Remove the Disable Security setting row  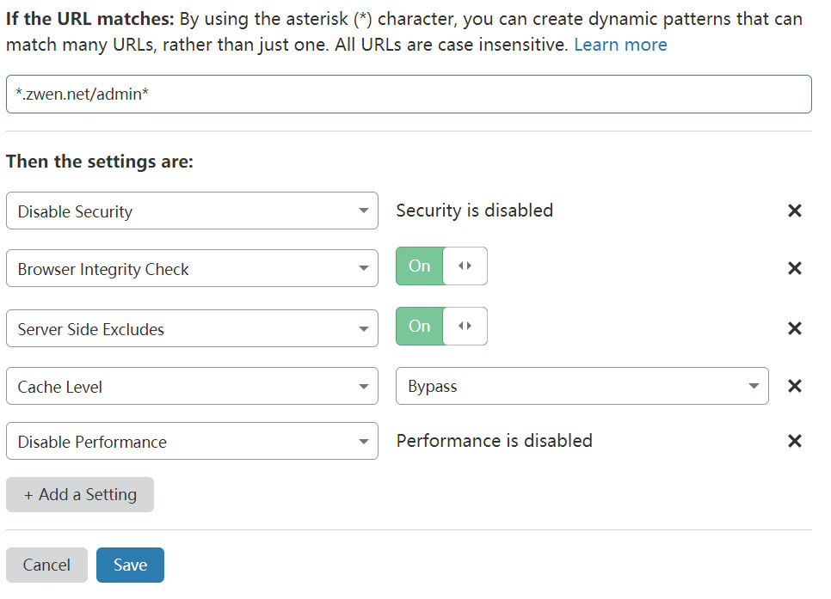[x=795, y=211]
